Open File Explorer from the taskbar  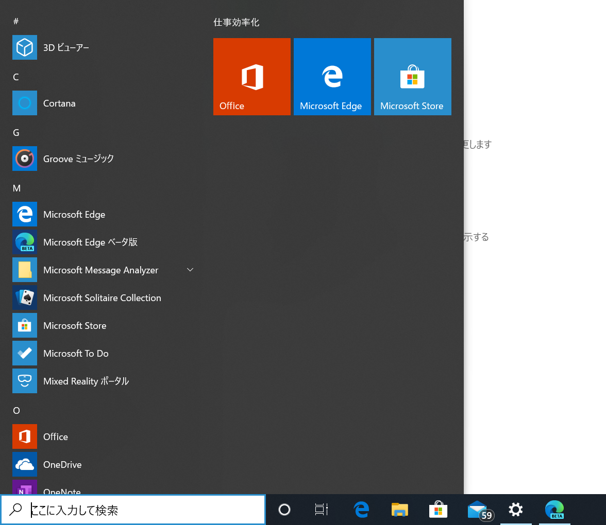[x=400, y=510]
